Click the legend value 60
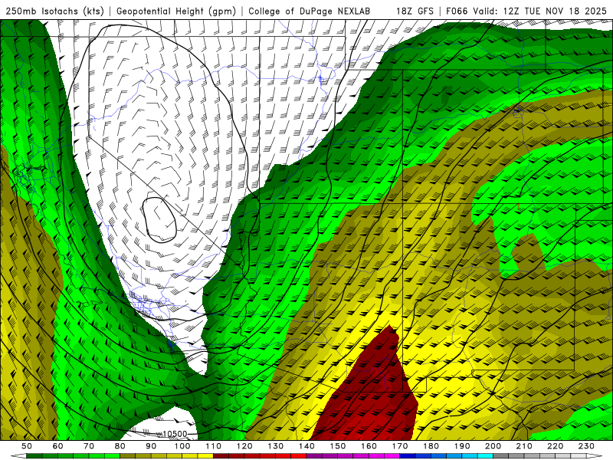Image resolution: width=613 pixels, height=460 pixels. [58, 446]
